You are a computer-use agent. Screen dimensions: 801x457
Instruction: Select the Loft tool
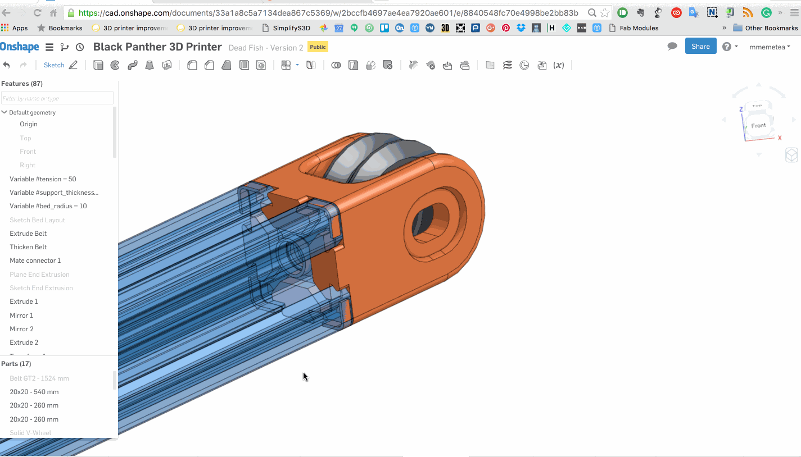[150, 65]
